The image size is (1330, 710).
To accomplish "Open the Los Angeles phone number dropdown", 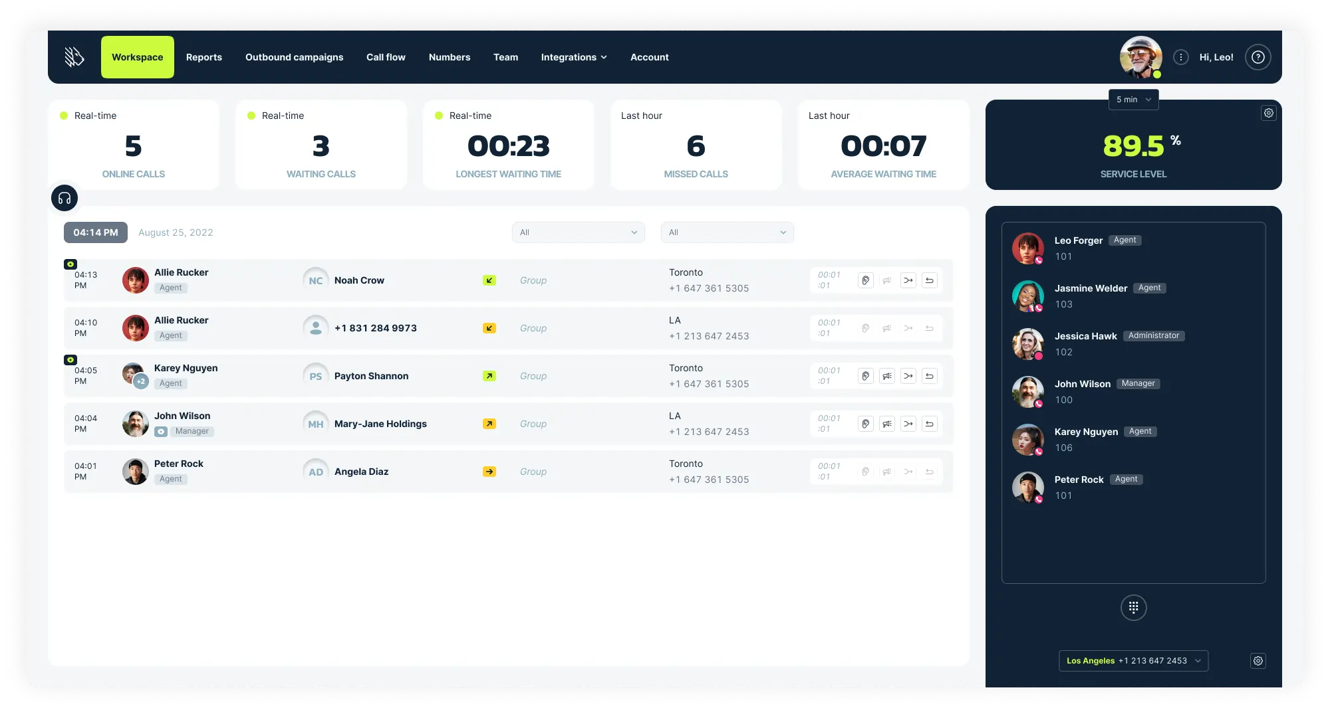I will coord(1133,661).
